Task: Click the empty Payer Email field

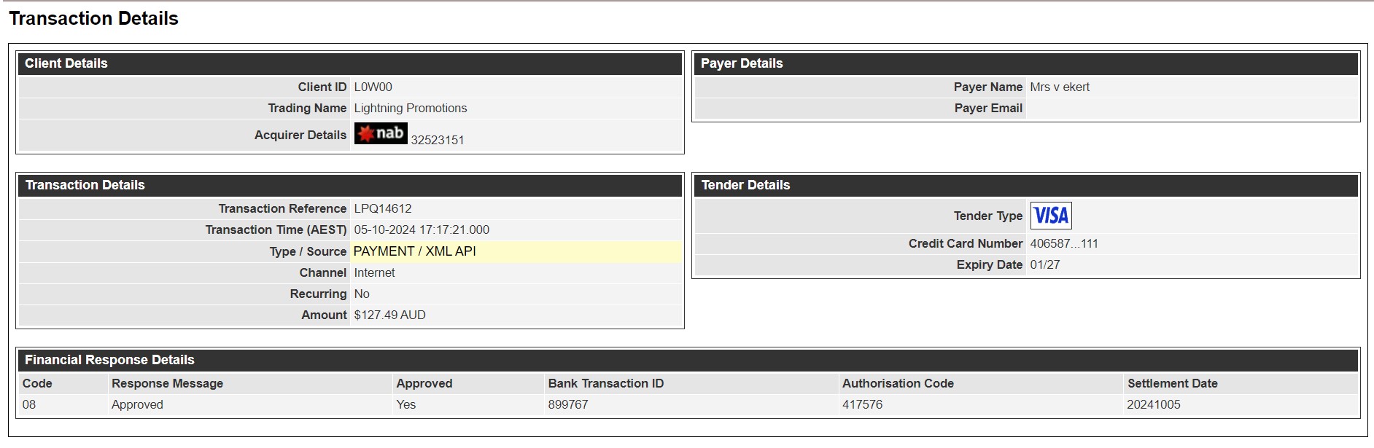Action: click(x=1192, y=108)
